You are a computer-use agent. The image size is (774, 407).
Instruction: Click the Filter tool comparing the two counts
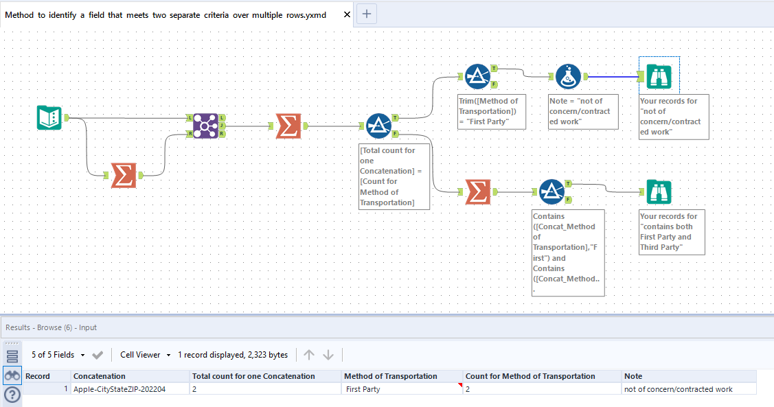378,126
